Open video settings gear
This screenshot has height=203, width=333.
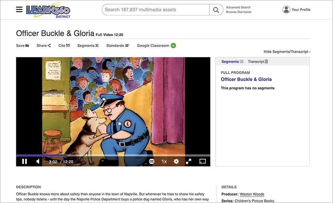[x=176, y=161]
